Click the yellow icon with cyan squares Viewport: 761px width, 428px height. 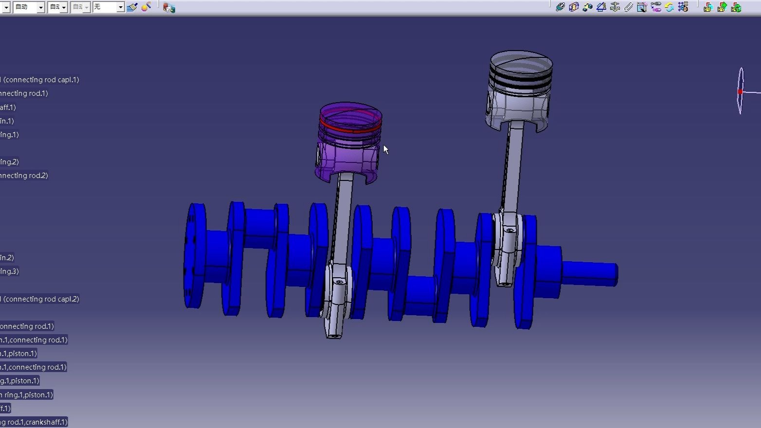click(708, 7)
